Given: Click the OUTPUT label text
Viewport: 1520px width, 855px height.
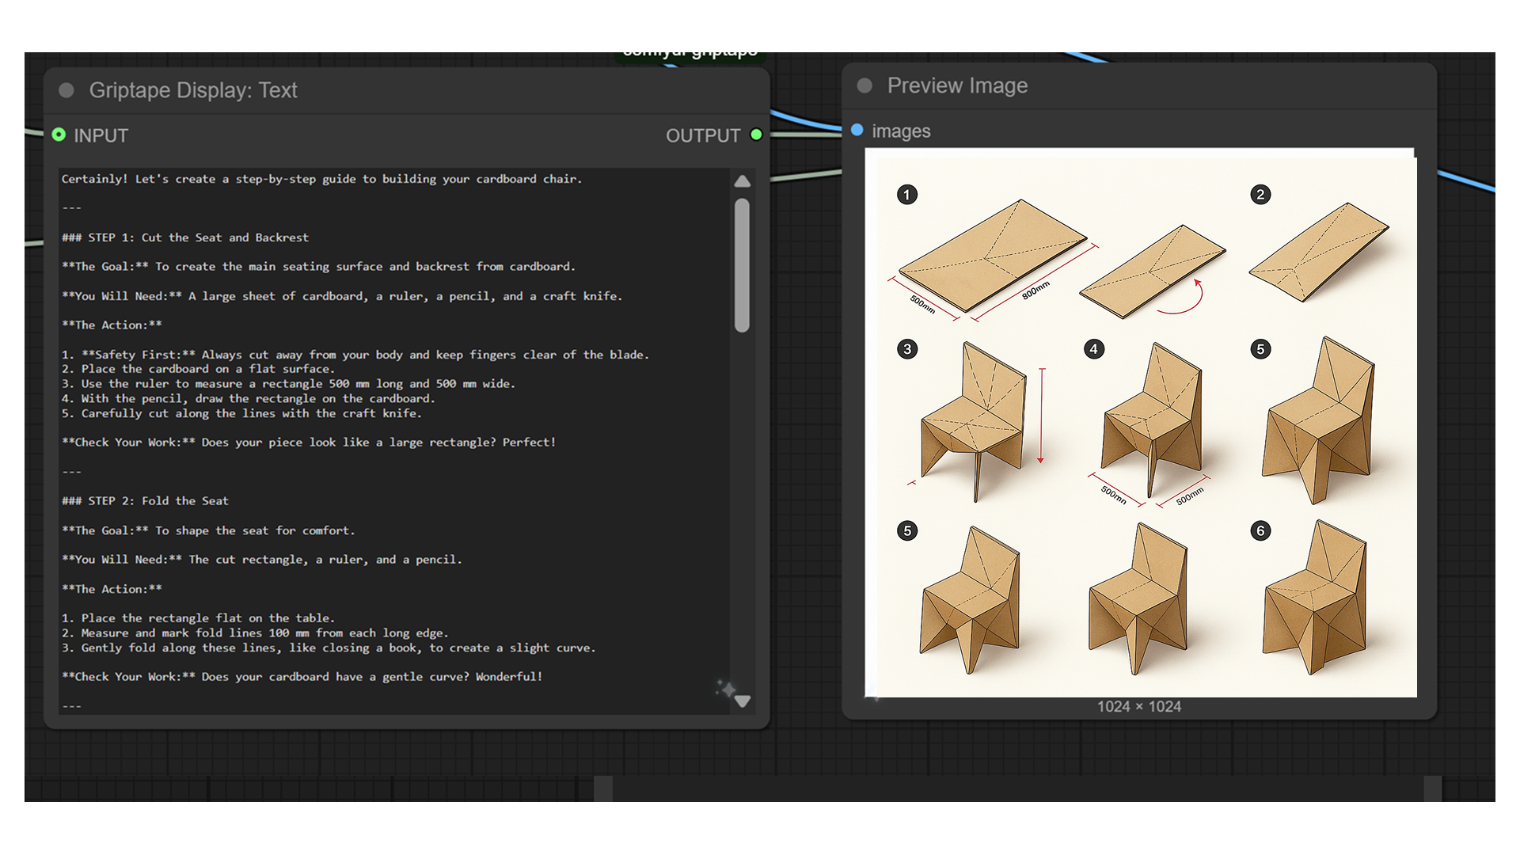Looking at the screenshot, I should pos(702,135).
